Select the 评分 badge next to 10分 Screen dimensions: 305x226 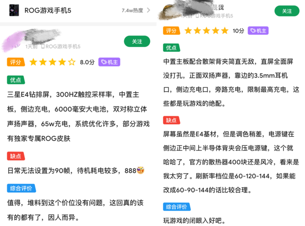pyautogui.click(x=171, y=31)
